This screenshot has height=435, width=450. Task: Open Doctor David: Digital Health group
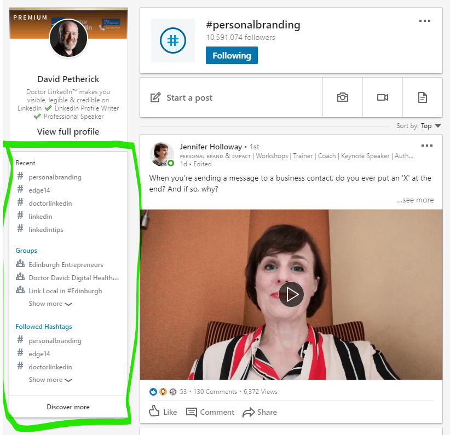click(74, 278)
